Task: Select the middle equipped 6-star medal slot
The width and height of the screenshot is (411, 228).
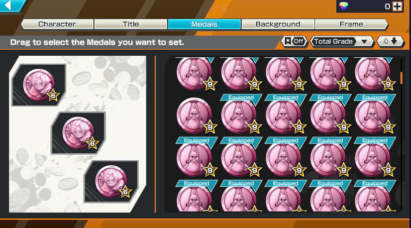Action: click(x=78, y=133)
